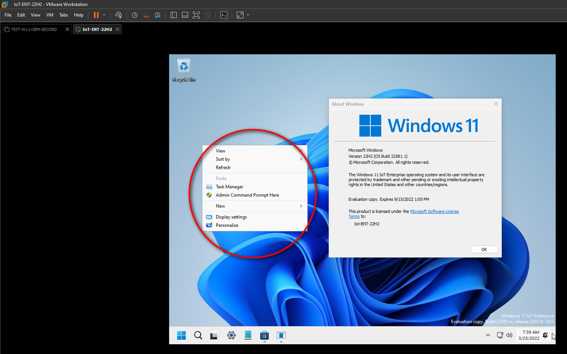Click the Task Manager icon in context menu

coord(209,187)
